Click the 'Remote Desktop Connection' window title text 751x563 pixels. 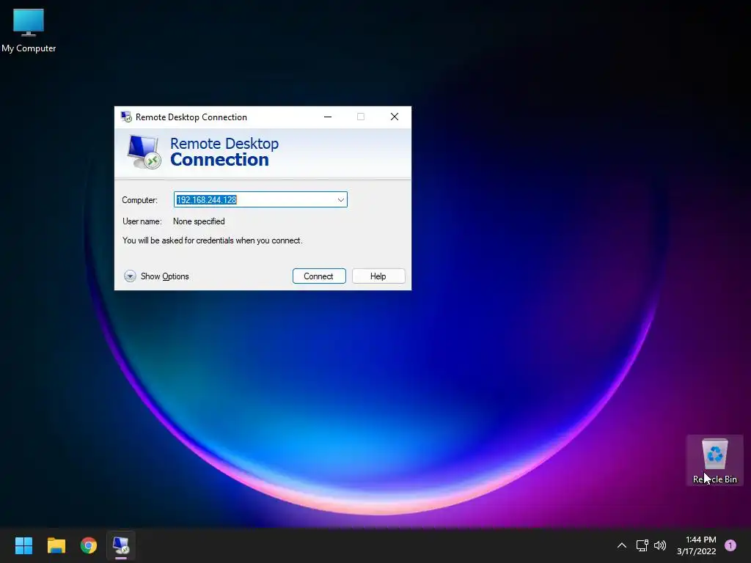pos(191,117)
